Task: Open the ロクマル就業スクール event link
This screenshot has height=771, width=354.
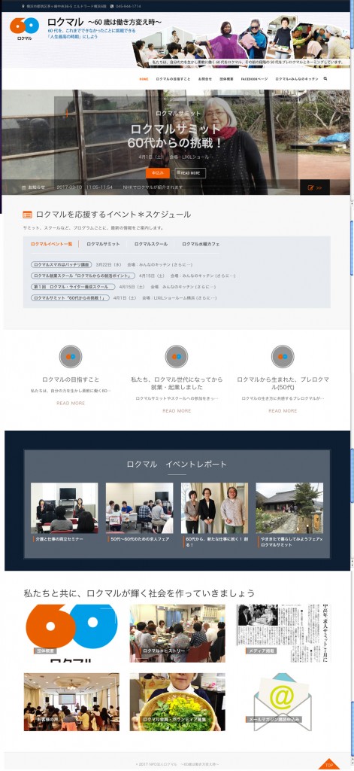Action: coord(83,276)
